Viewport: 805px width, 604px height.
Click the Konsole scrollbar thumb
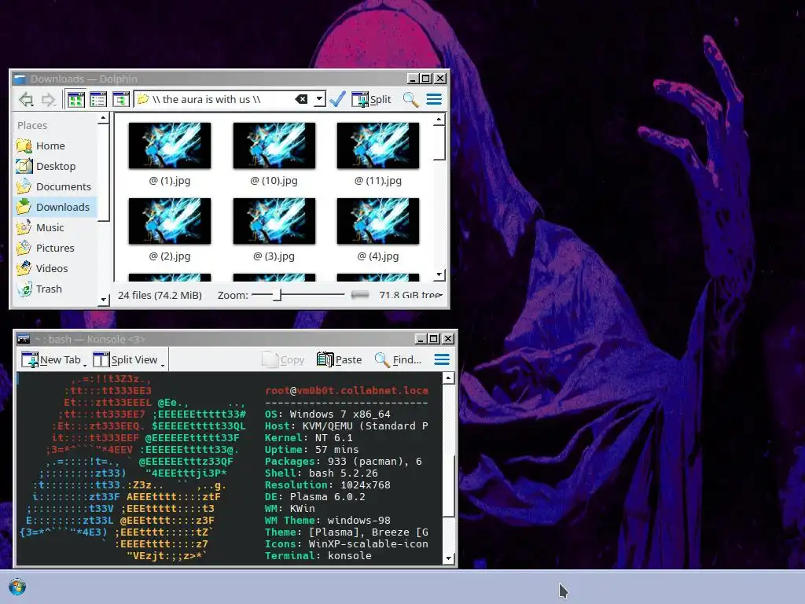click(448, 486)
